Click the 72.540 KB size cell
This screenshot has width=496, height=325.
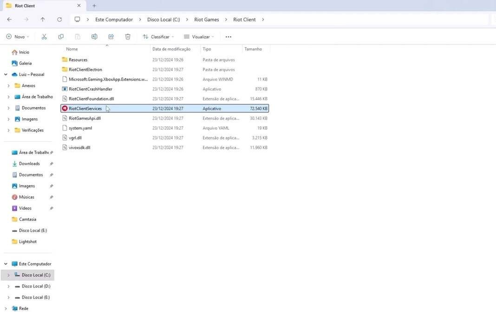258,109
